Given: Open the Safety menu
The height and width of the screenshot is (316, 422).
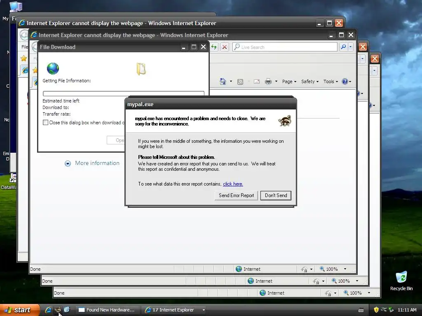Looking at the screenshot, I should 310,81.
